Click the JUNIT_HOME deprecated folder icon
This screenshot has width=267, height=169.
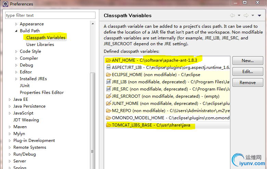pos(109,103)
